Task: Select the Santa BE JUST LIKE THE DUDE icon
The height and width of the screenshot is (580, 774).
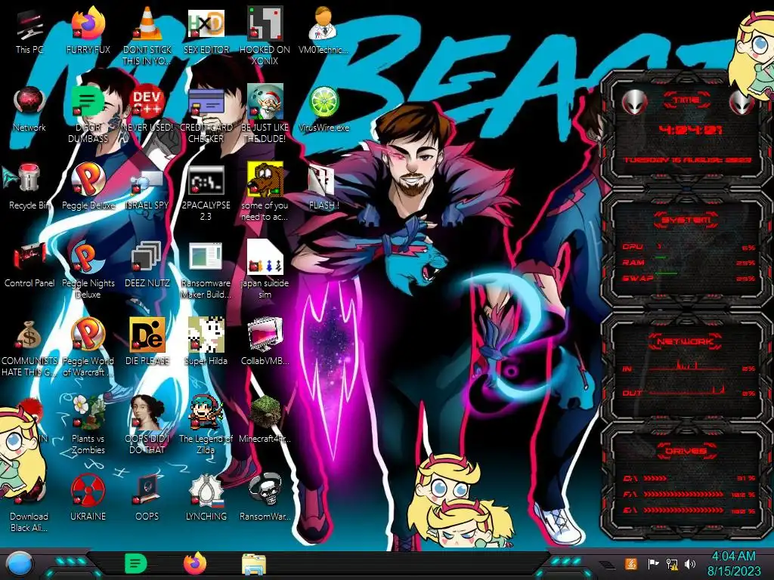Action: (x=265, y=113)
